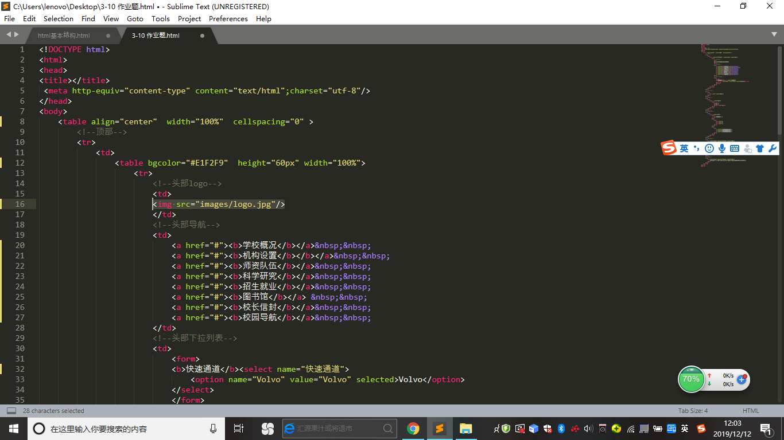
Task: Select the 3-10 作业题.html tab
Action: (156, 36)
